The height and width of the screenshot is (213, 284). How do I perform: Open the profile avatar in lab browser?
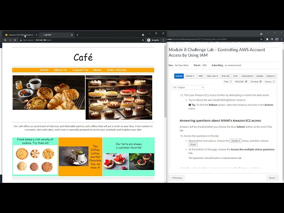[x=276, y=39]
